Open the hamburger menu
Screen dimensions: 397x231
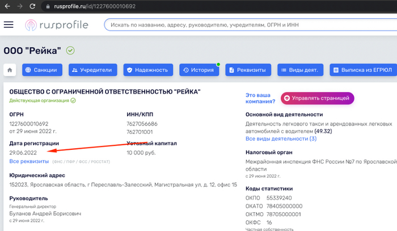tap(9, 24)
